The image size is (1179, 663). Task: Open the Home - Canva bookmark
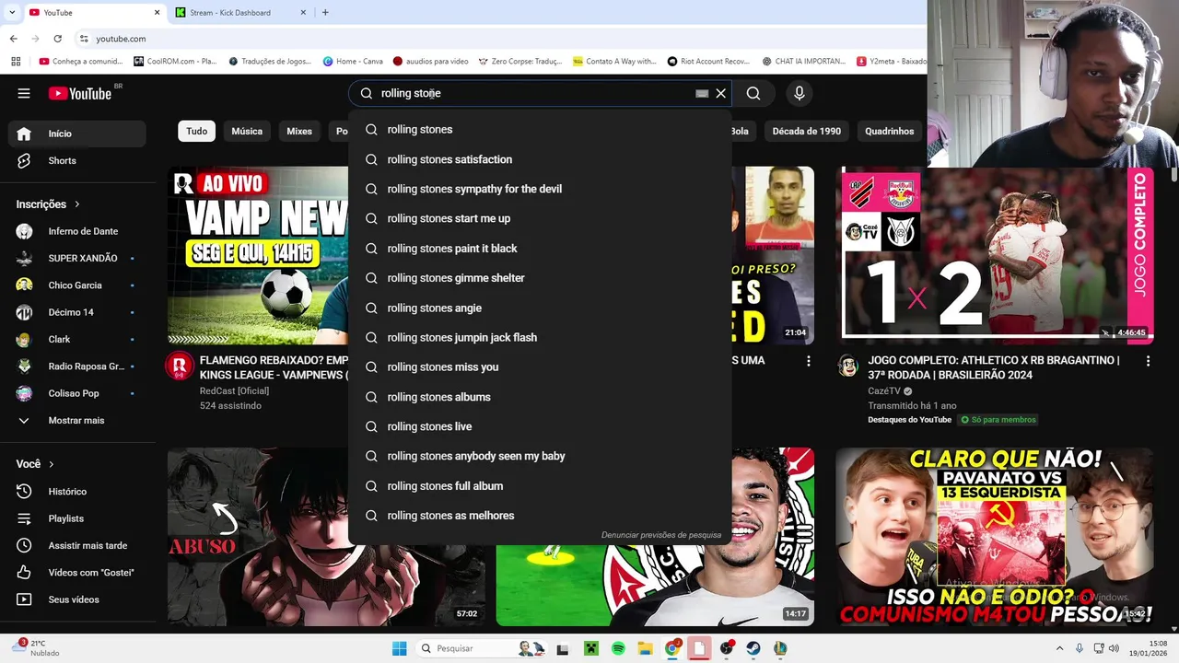click(353, 62)
